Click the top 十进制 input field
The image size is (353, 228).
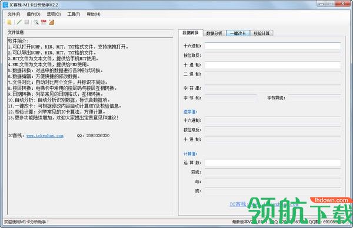click(272, 65)
